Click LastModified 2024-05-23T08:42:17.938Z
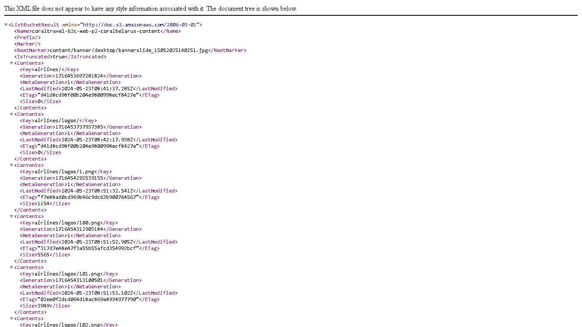The height and width of the screenshot is (327, 582). [98, 140]
